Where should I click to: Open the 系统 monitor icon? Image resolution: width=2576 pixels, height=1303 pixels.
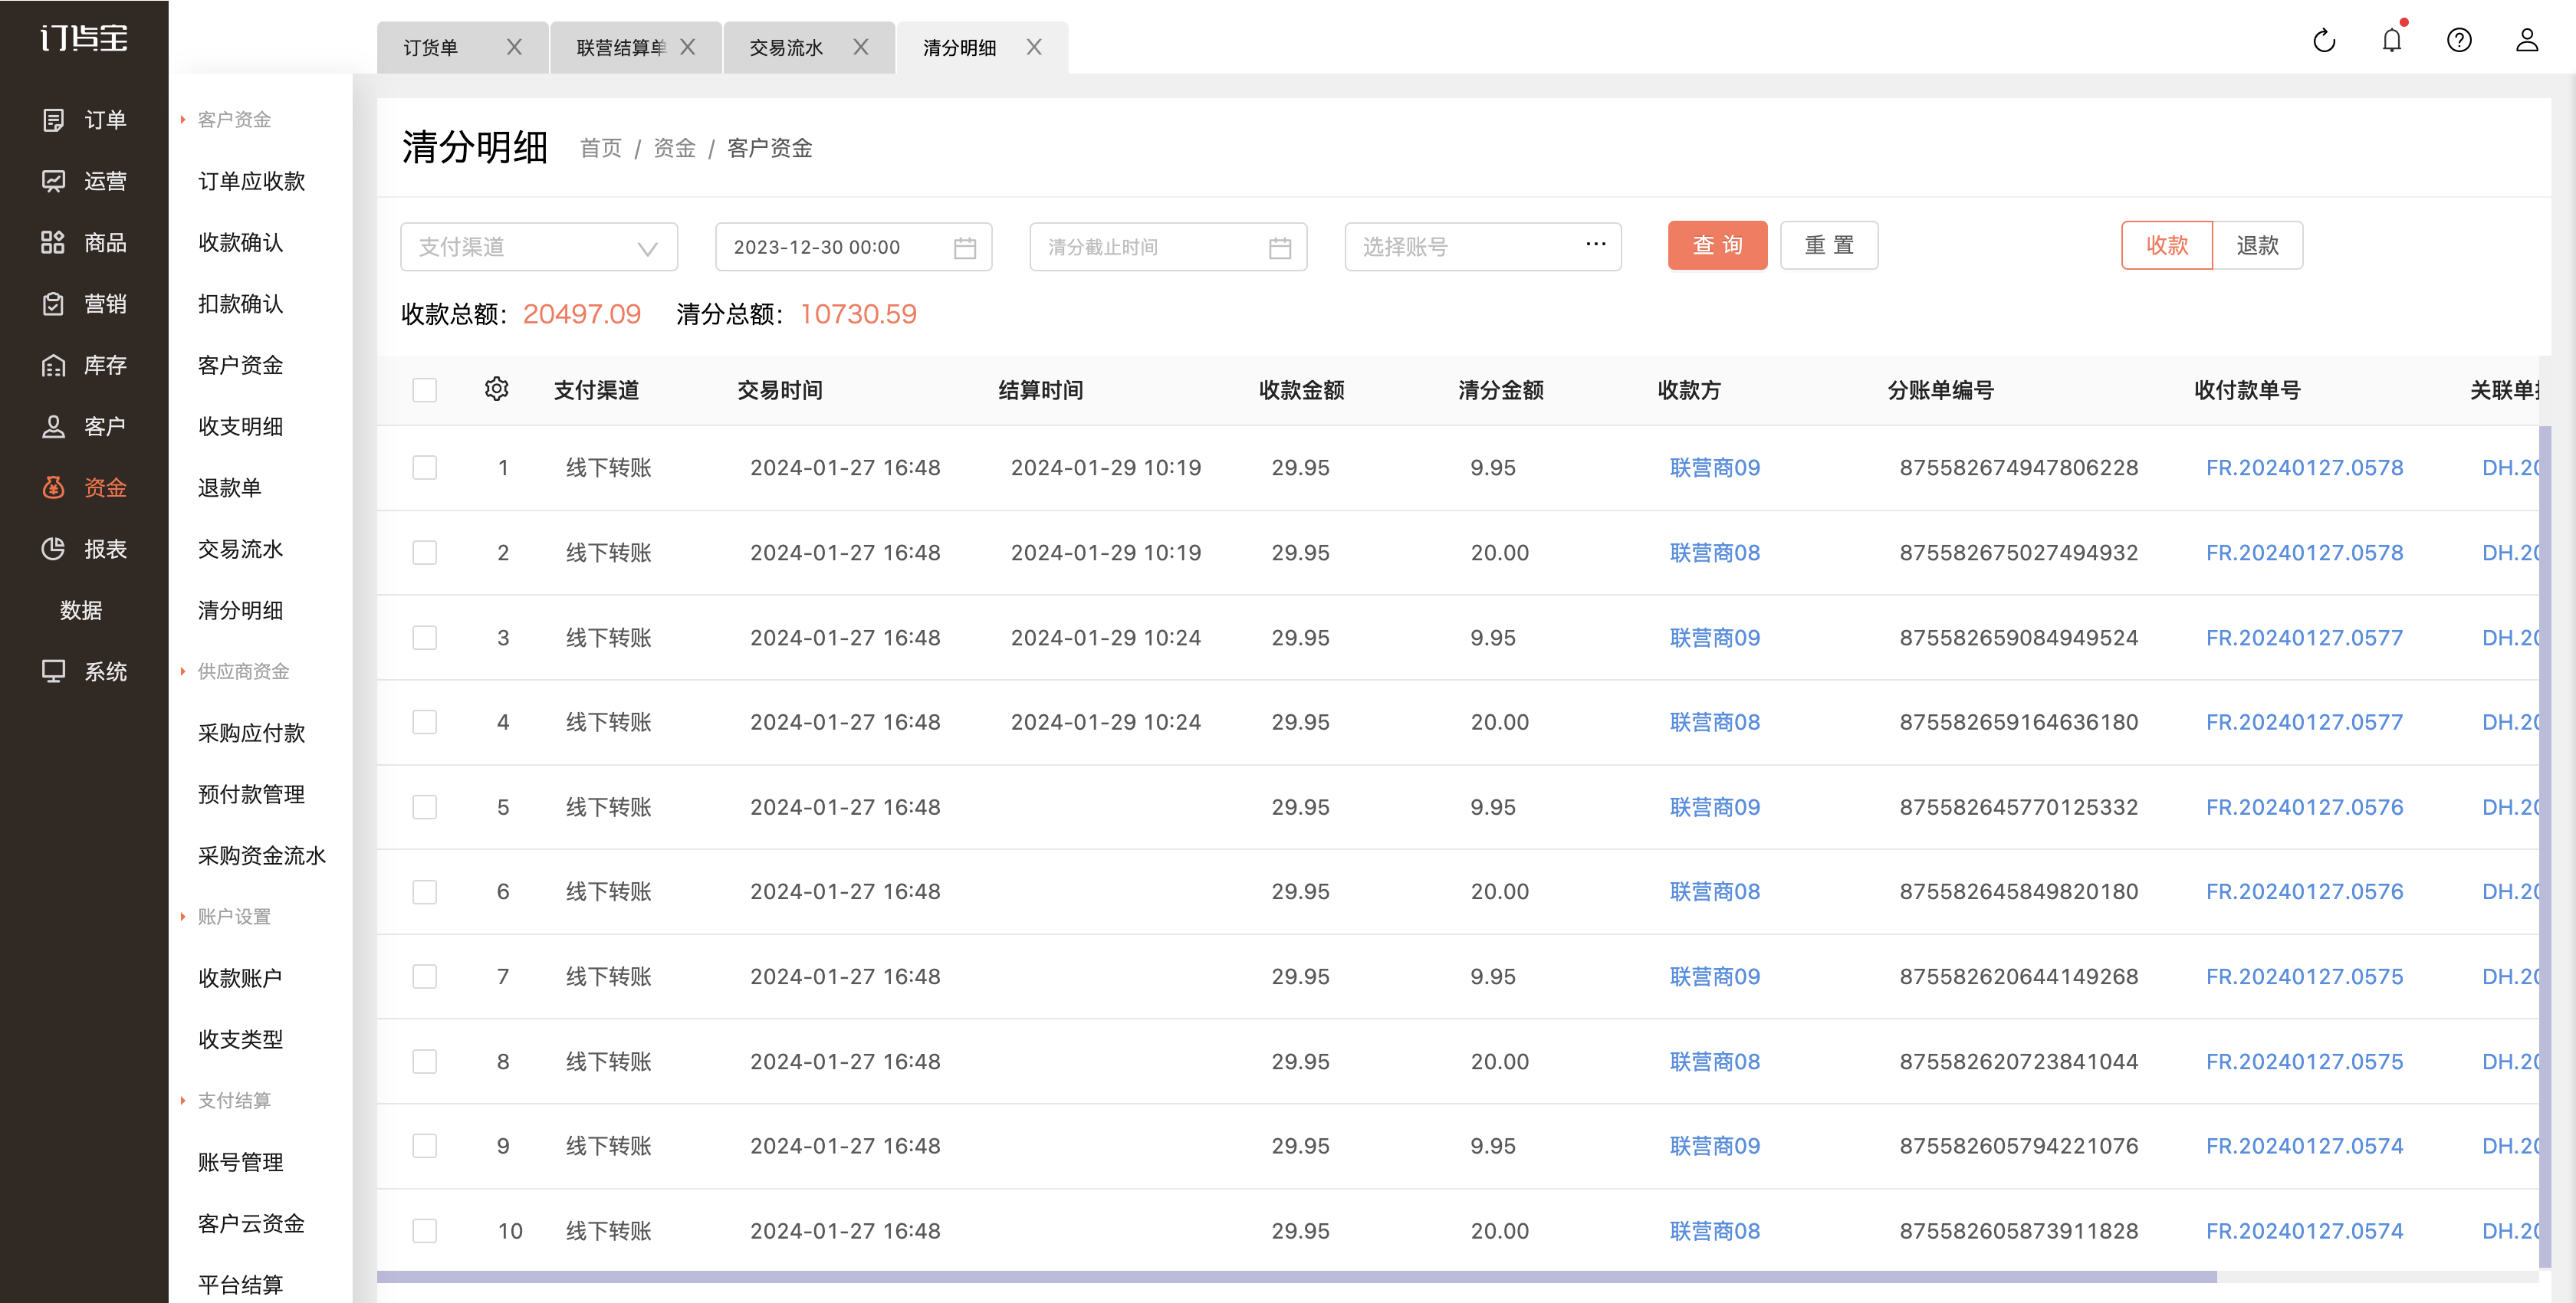54,671
